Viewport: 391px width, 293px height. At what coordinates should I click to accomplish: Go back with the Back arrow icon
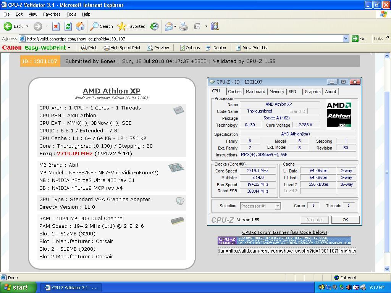[x=8, y=26]
